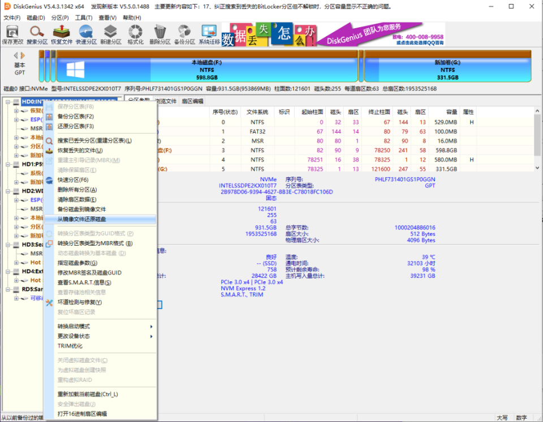543x422 pixels.
Task: Expand the 更改设备状态 submenu arrow
Action: click(152, 336)
